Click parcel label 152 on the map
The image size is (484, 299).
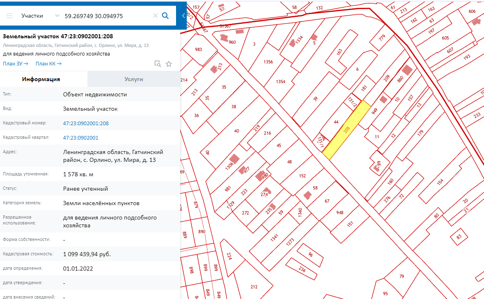[x=302, y=176]
